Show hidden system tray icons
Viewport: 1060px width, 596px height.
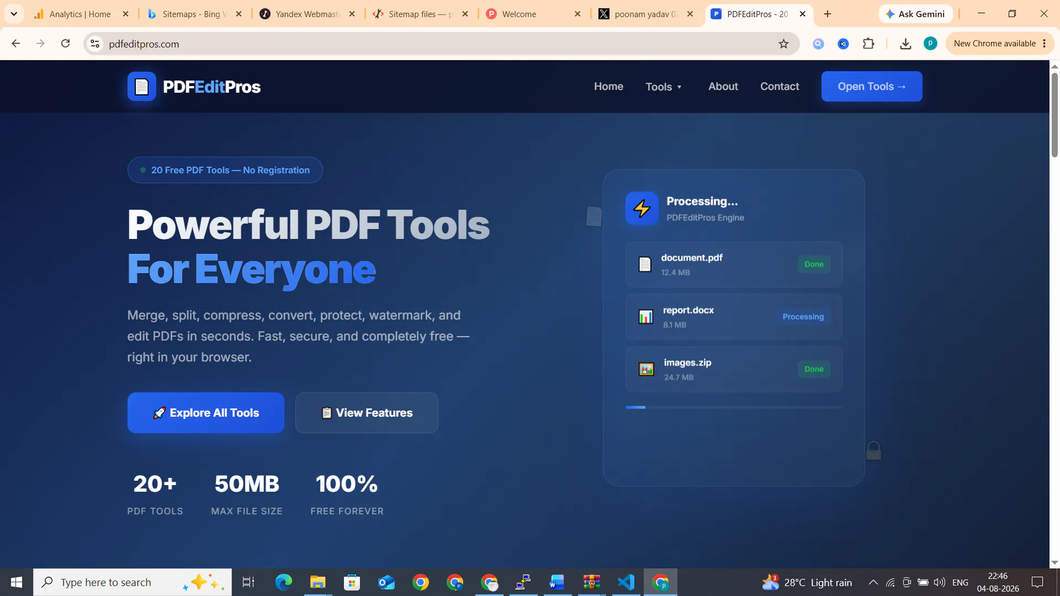873,582
